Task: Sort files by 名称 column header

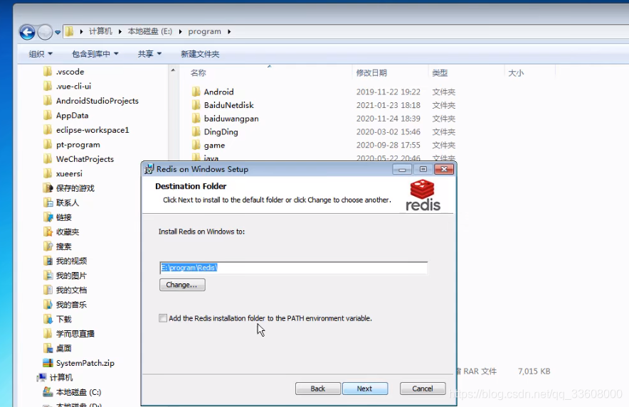Action: tap(199, 73)
